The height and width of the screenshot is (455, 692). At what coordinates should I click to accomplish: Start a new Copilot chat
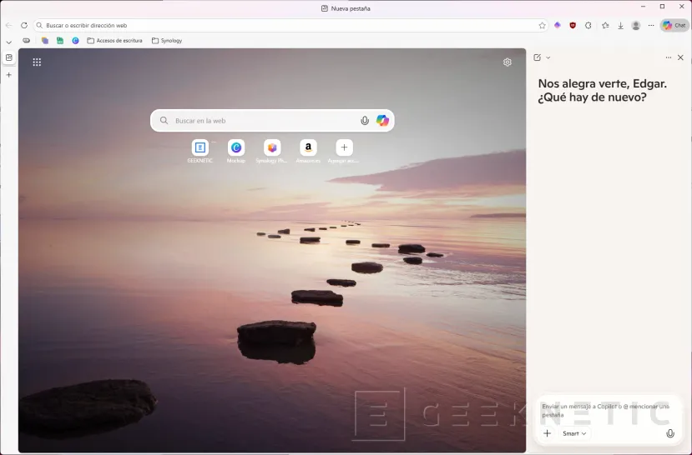(537, 57)
